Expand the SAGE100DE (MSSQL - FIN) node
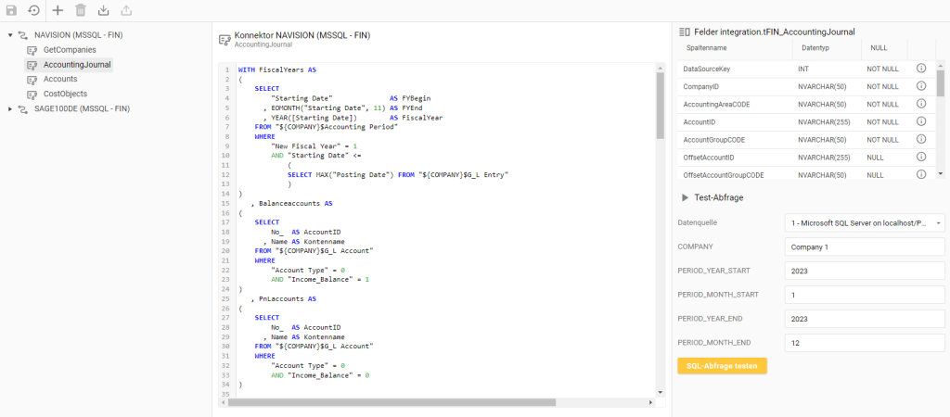The image size is (950, 417). (x=10, y=109)
